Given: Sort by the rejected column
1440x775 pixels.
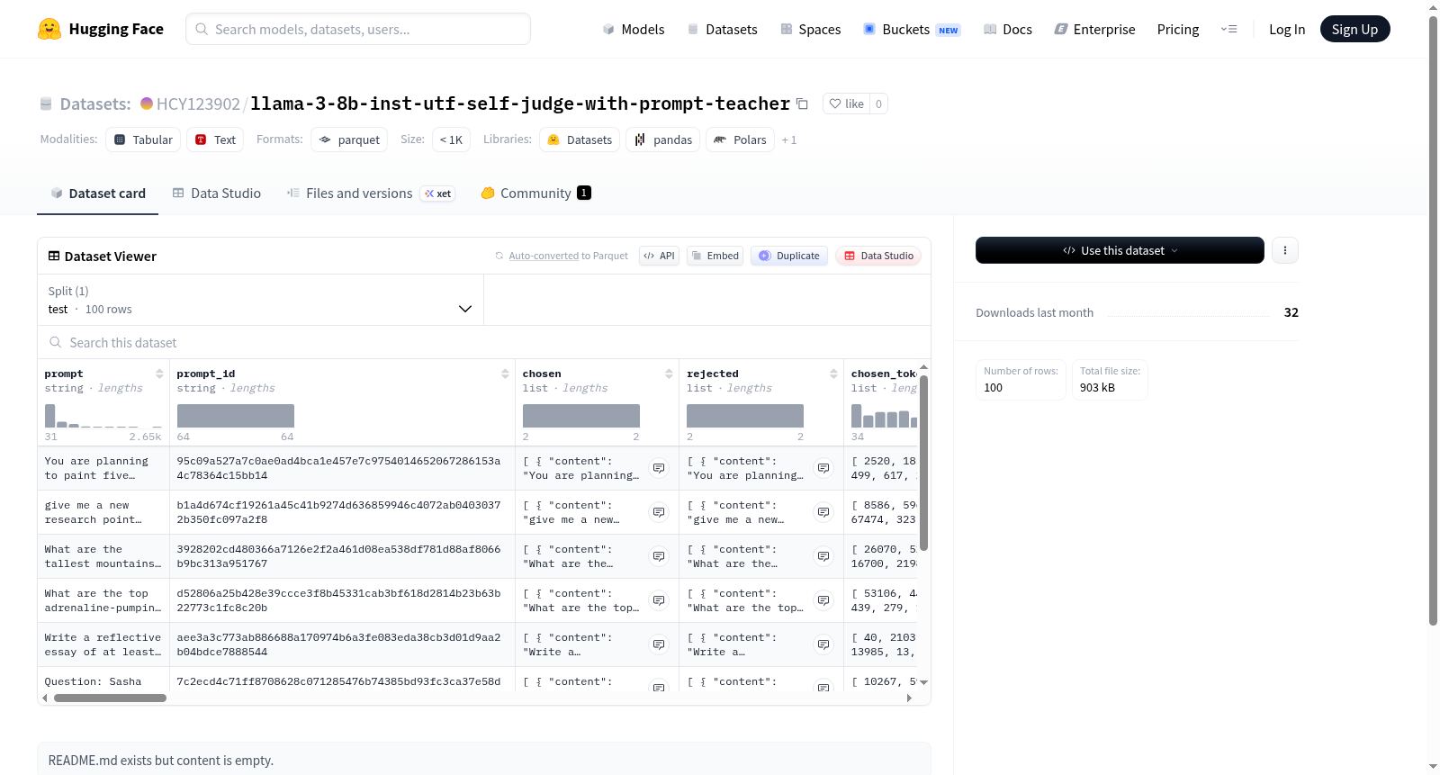Looking at the screenshot, I should 833,374.
